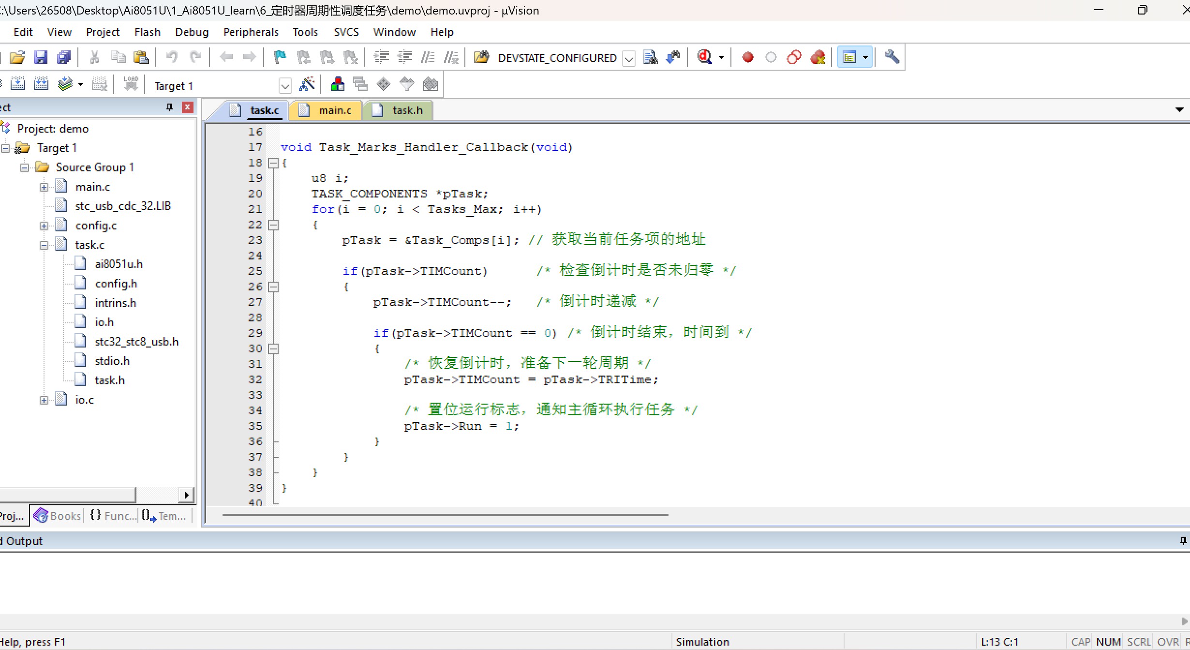Click the Manage Project Items colored blocks icon

click(x=337, y=85)
